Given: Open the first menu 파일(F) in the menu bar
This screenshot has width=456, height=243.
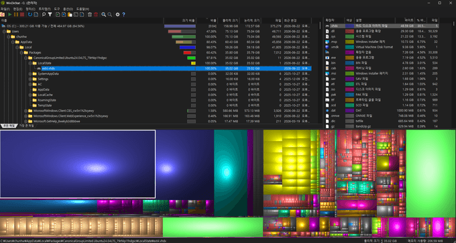Looking at the screenshot, I should pos(5,9).
